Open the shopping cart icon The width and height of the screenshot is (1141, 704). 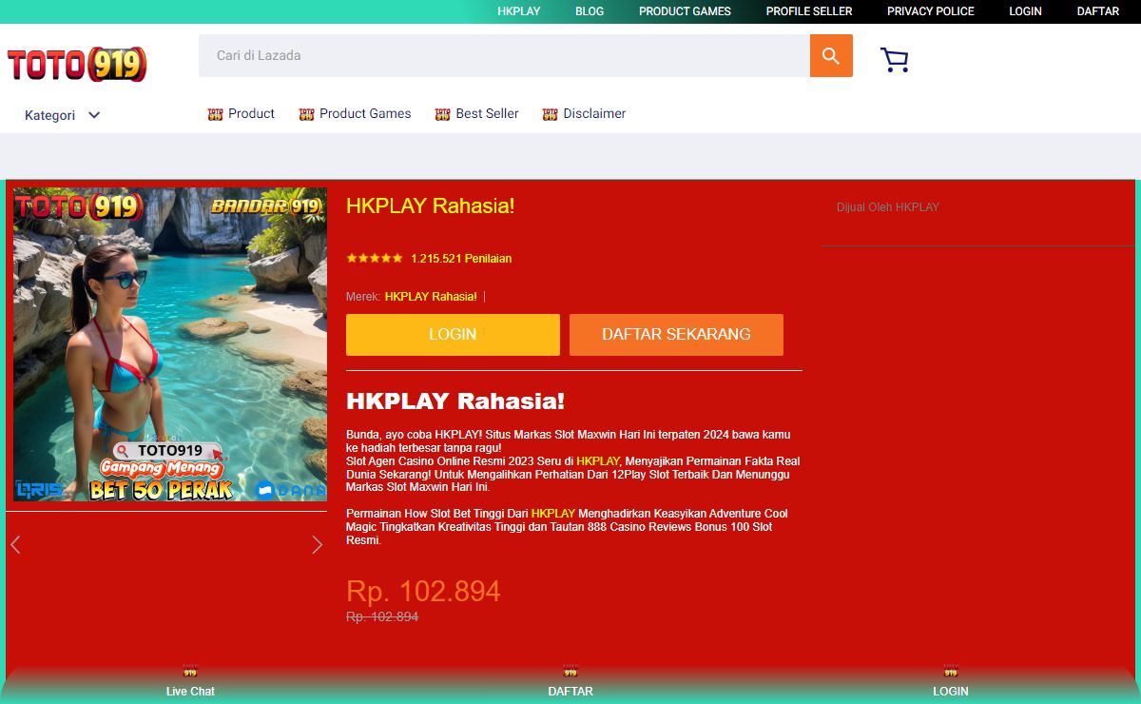895,60
